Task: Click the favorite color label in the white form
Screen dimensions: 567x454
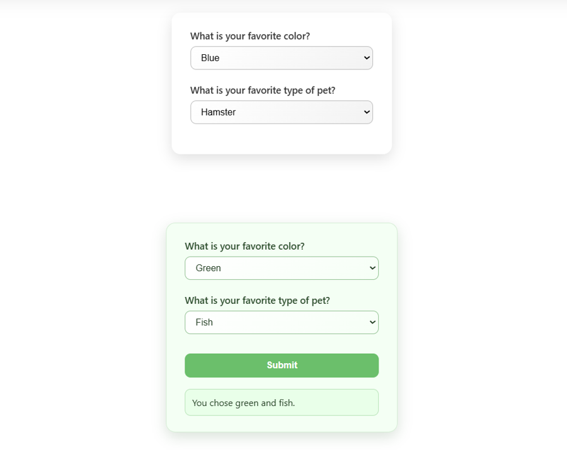Action: coord(250,36)
